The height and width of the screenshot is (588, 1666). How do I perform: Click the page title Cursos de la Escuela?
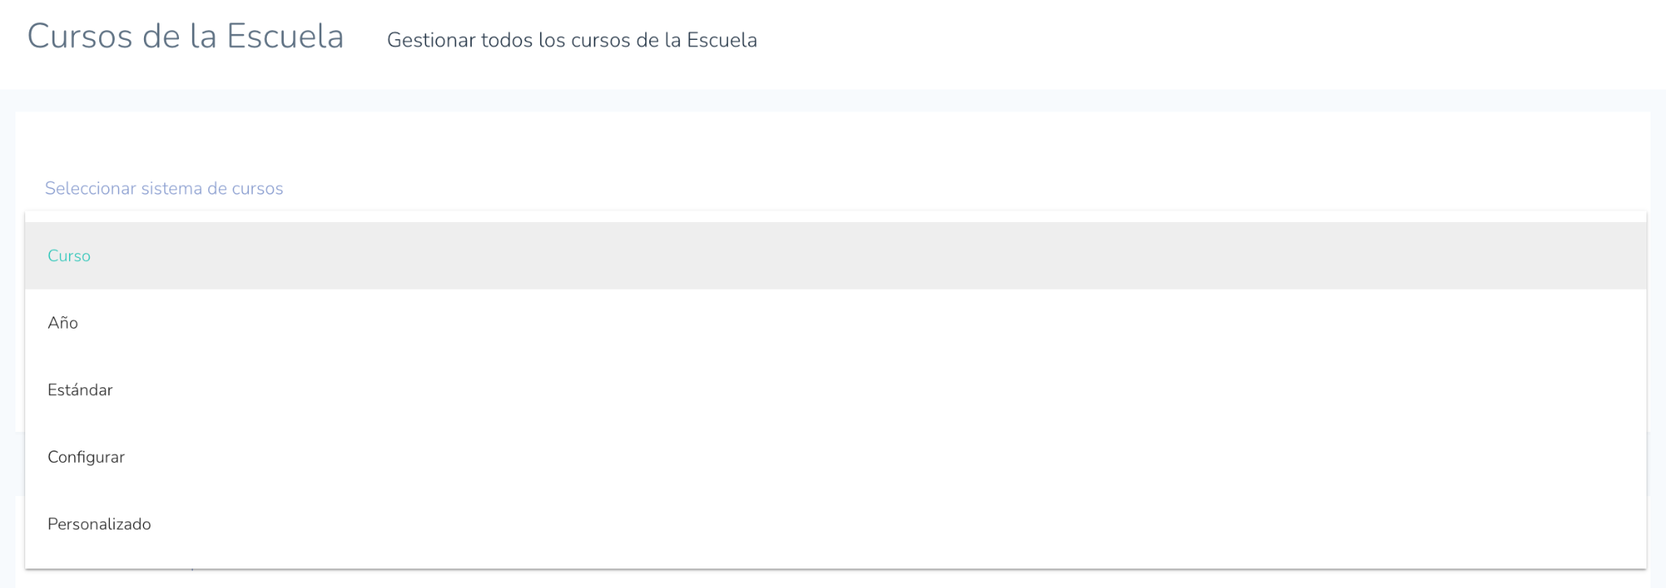point(185,37)
